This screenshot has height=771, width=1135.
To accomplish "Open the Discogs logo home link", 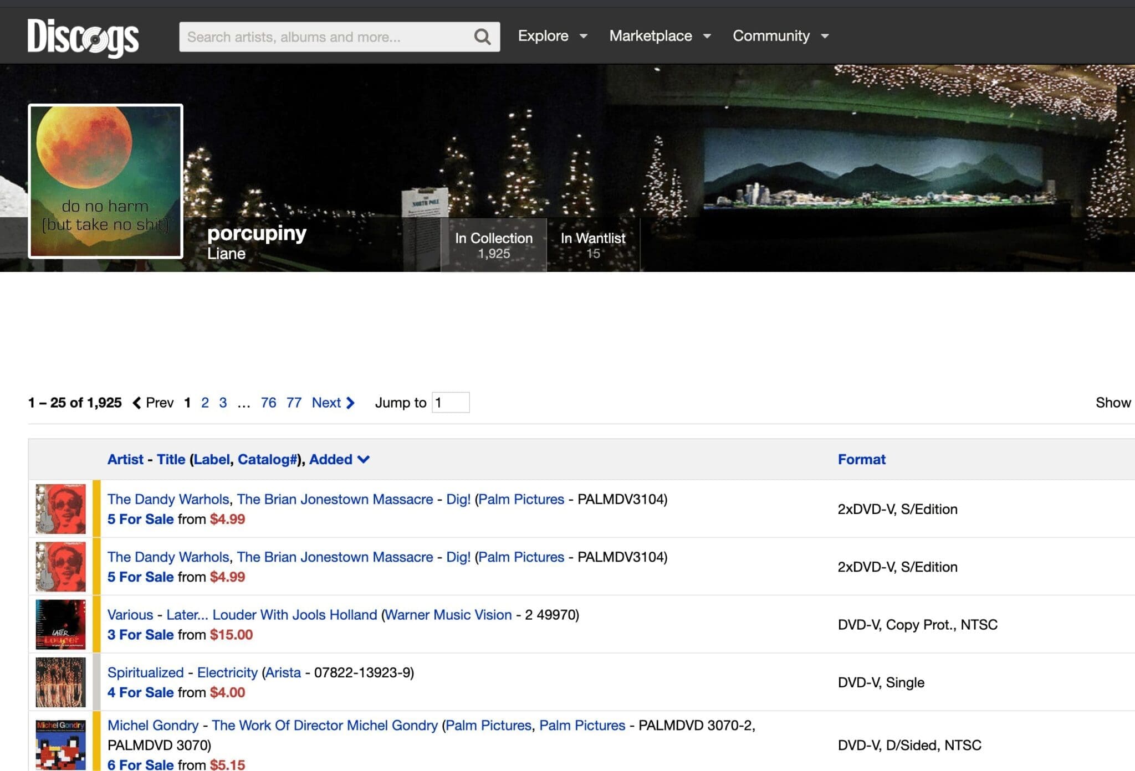I will point(83,37).
